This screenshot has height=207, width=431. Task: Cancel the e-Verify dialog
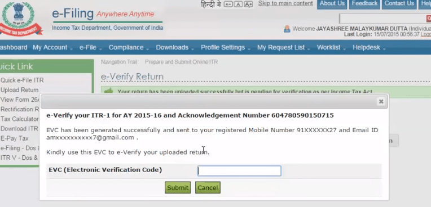208,188
